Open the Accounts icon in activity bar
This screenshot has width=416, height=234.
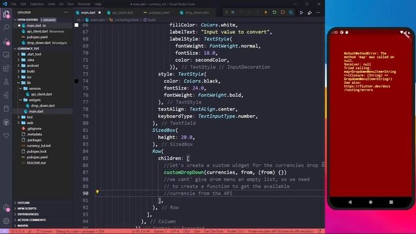[x=6, y=207]
